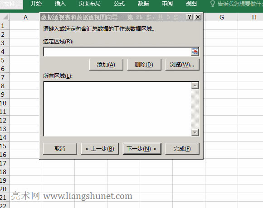Open the 公式 ribbon tab
Image resolution: width=263 pixels, height=208 pixels.
[x=119, y=4]
